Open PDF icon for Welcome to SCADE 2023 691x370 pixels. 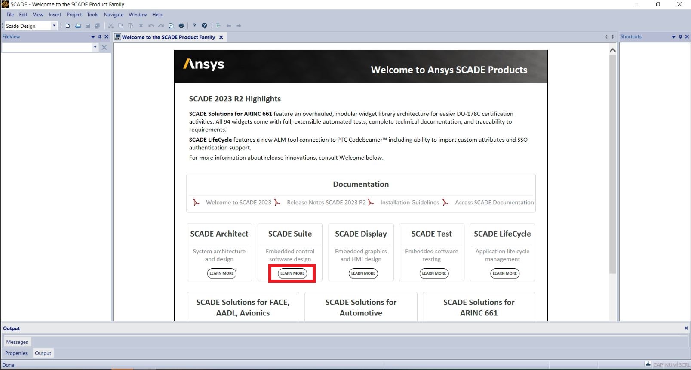click(196, 203)
